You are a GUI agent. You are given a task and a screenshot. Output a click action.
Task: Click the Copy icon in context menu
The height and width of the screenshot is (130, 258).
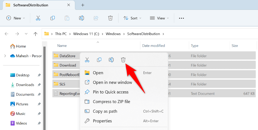(x=99, y=60)
